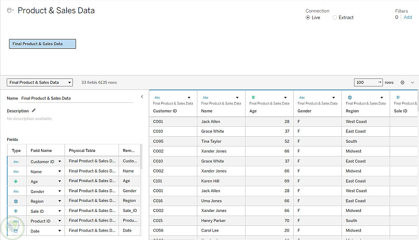Click number type icon of Sale ID column
This screenshot has width=419, height=240.
(398, 97)
